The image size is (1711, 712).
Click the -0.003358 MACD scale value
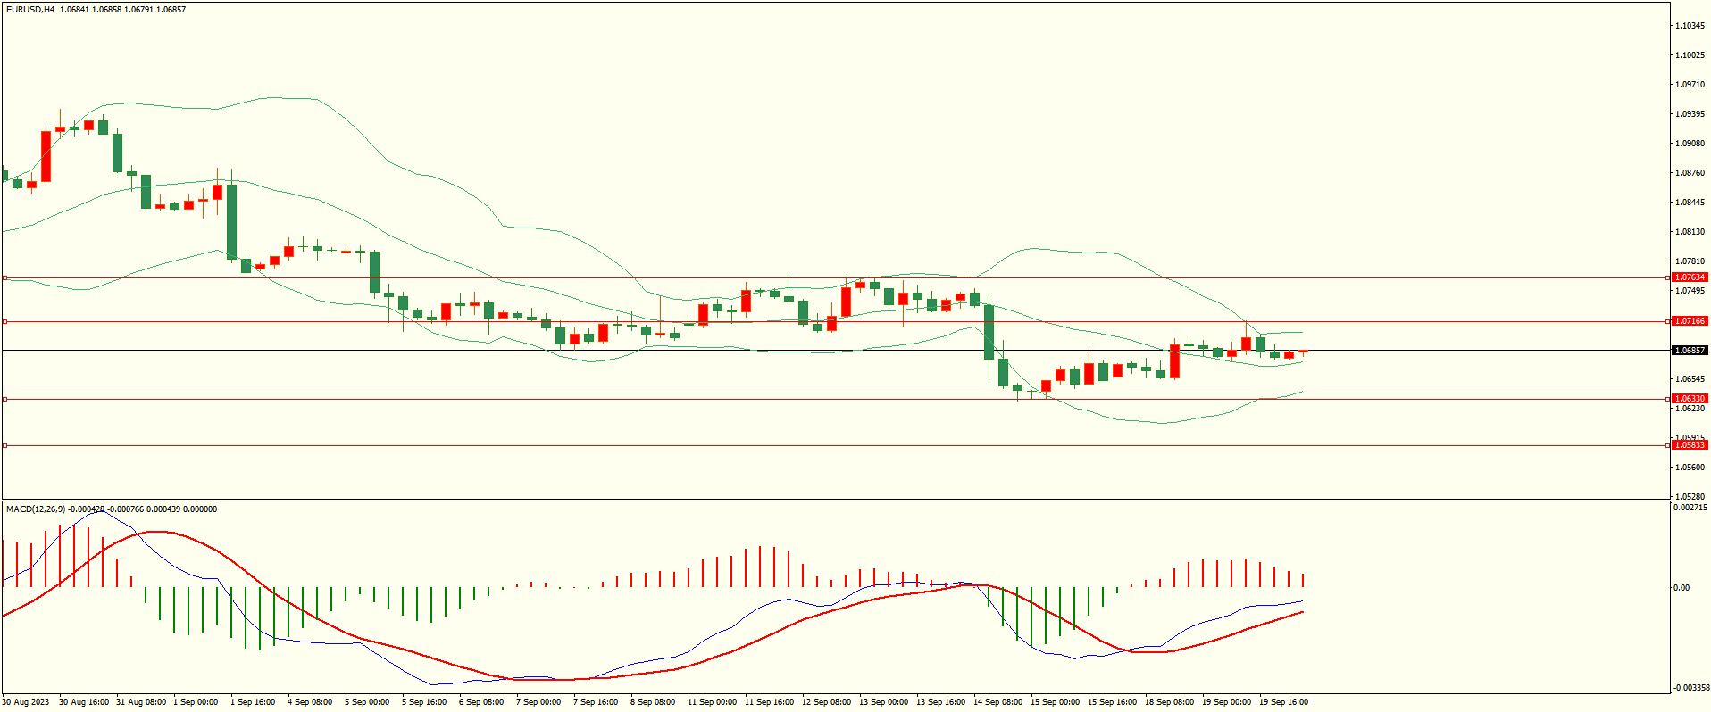pyautogui.click(x=1691, y=688)
